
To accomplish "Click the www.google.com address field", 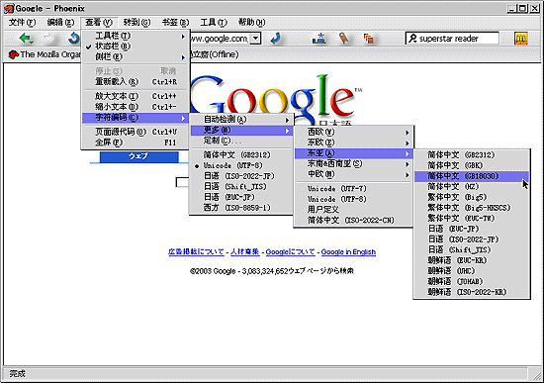I will click(x=220, y=39).
